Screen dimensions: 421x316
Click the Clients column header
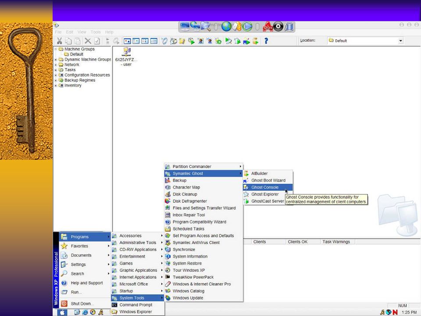[268, 242]
